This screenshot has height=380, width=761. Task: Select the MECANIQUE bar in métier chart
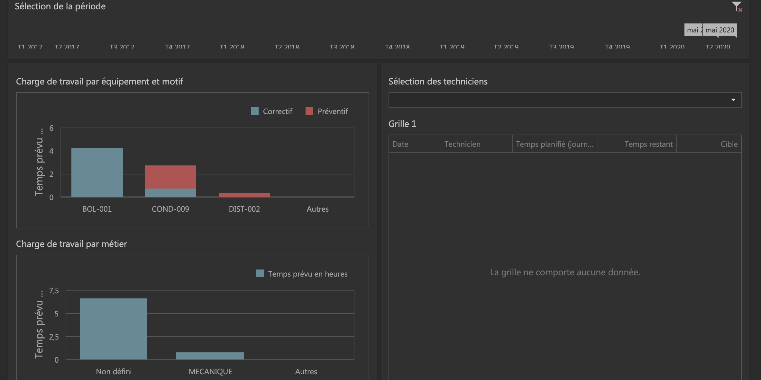coord(210,356)
